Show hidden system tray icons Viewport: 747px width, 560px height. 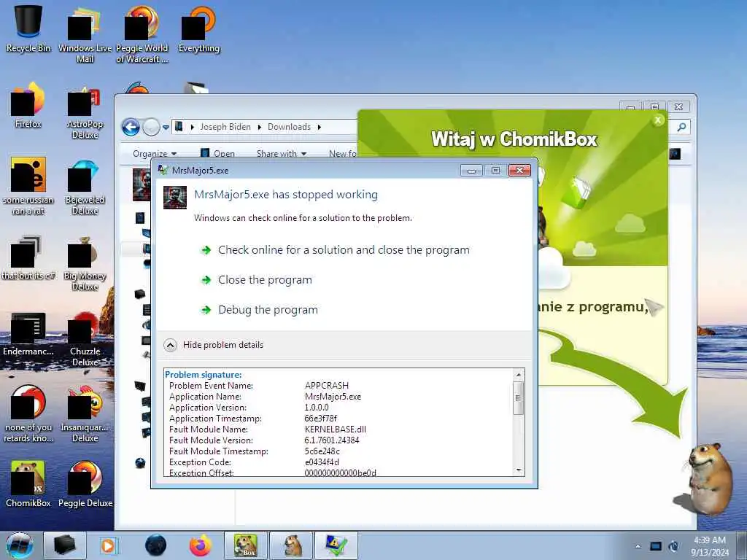point(638,547)
